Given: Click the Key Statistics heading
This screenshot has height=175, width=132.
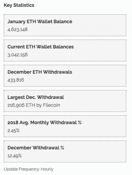Looking at the screenshot, I should (19, 5).
